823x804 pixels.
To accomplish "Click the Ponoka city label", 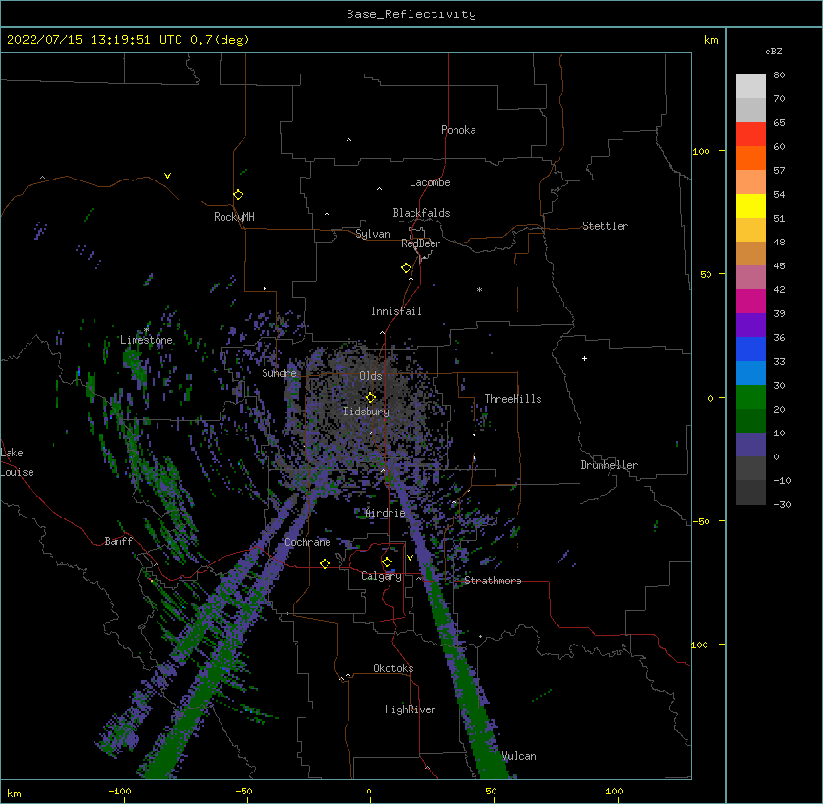I will (x=458, y=130).
